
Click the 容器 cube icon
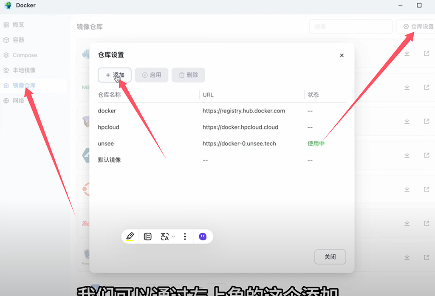(x=6, y=40)
